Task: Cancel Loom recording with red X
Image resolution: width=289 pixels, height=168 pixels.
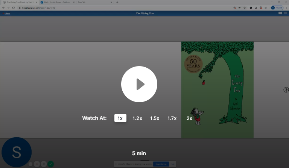Action: click(x=37, y=164)
